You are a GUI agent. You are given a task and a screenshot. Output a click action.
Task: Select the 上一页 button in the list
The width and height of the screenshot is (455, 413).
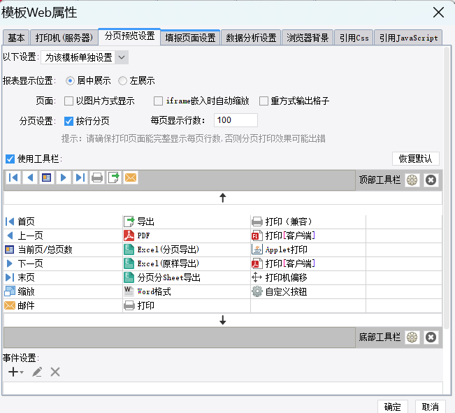pyautogui.click(x=63, y=236)
